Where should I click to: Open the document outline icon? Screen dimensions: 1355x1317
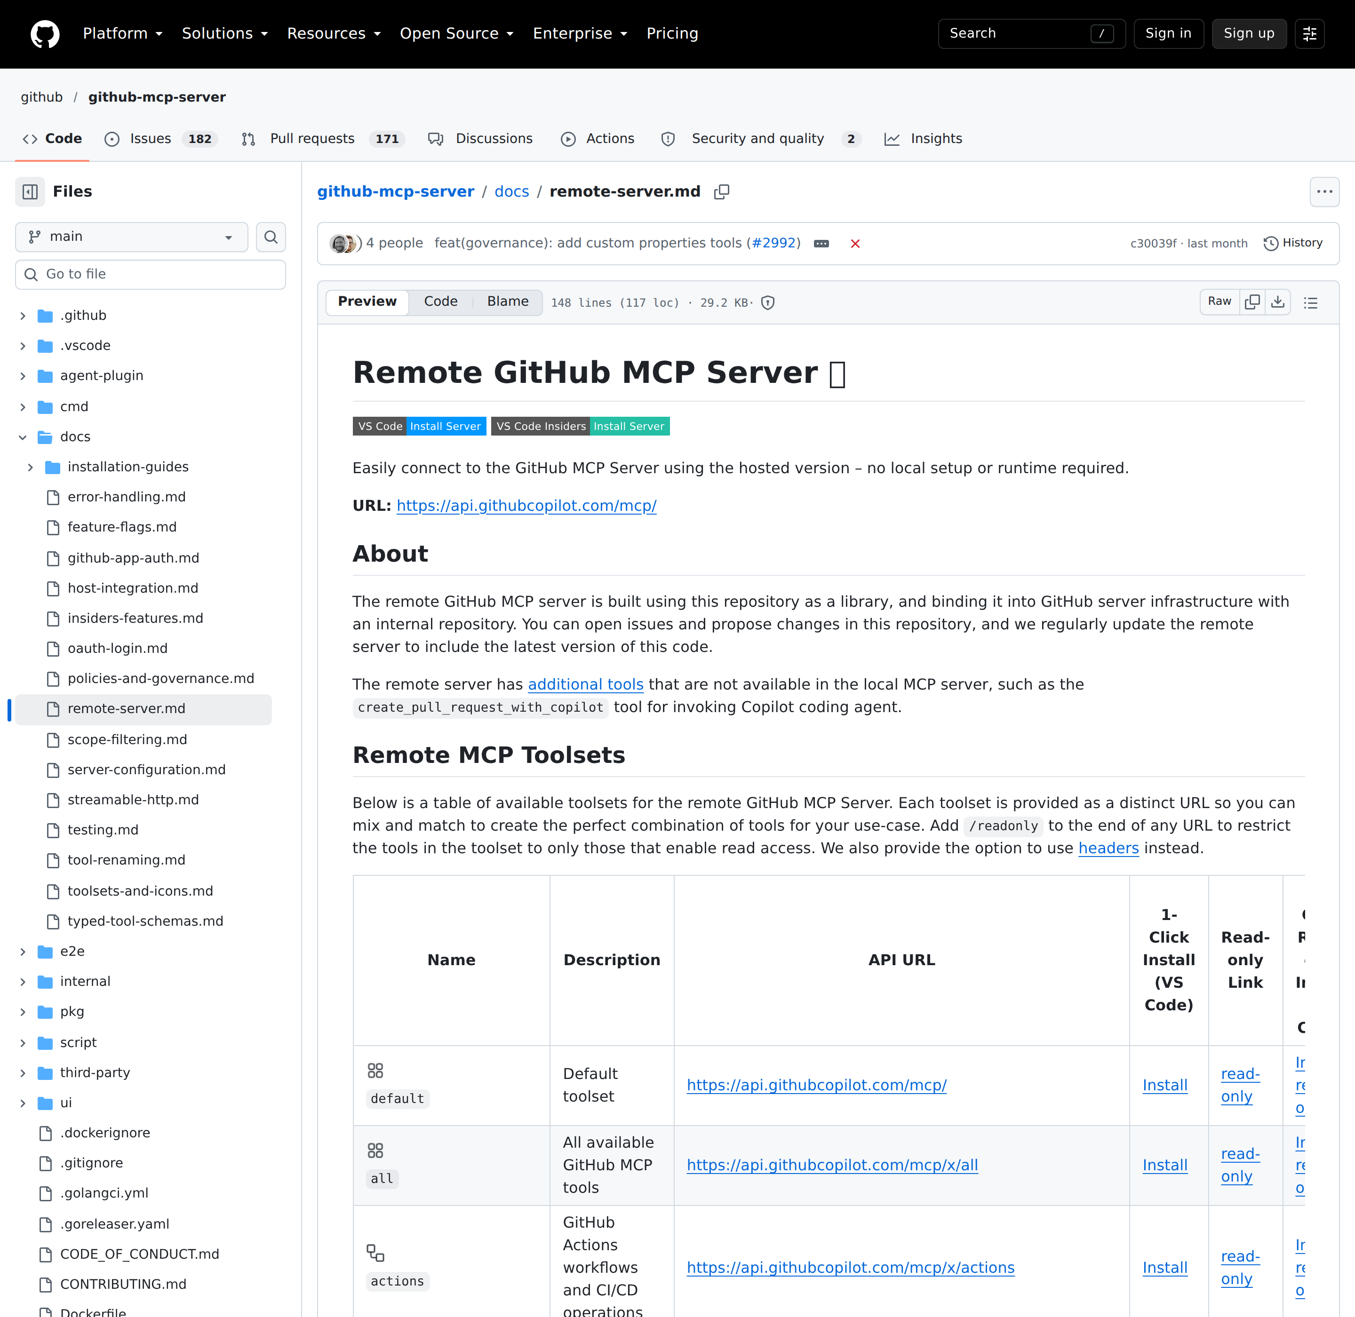pos(1311,302)
